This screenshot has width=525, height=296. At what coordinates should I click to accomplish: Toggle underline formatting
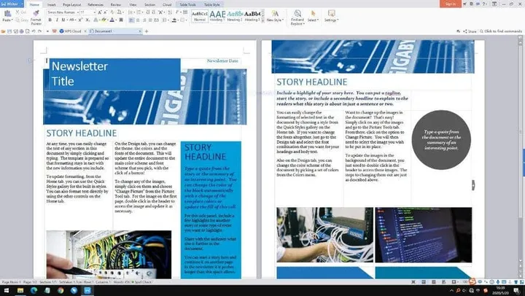tap(63, 21)
